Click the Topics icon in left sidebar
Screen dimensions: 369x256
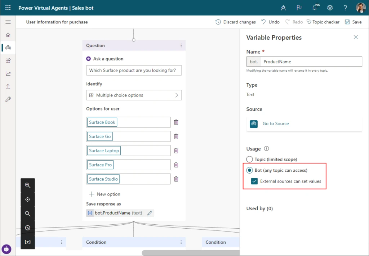click(8, 48)
